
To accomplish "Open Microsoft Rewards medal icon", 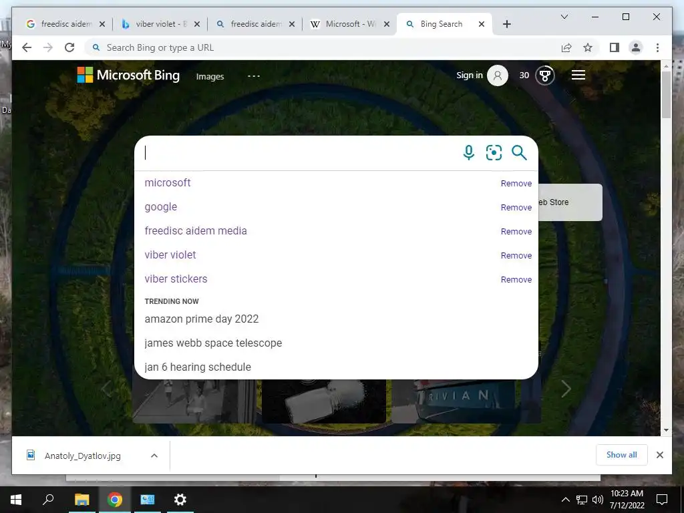I will coord(544,75).
